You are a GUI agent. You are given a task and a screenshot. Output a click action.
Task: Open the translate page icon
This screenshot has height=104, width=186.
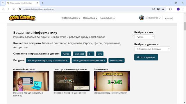click(x=158, y=9)
